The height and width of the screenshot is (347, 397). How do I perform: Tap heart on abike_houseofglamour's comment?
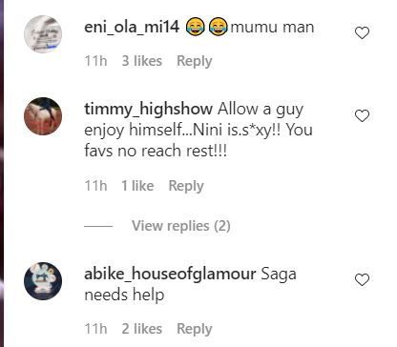click(x=362, y=280)
